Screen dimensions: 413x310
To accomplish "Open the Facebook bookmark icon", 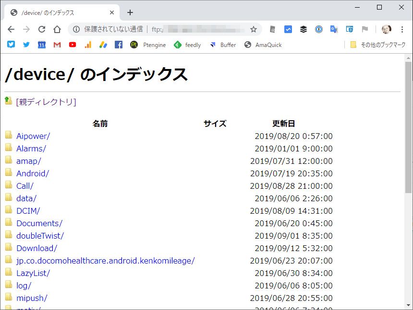I will pos(119,45).
